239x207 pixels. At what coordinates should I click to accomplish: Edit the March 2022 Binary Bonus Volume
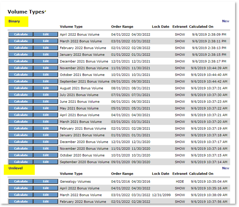point(45,41)
